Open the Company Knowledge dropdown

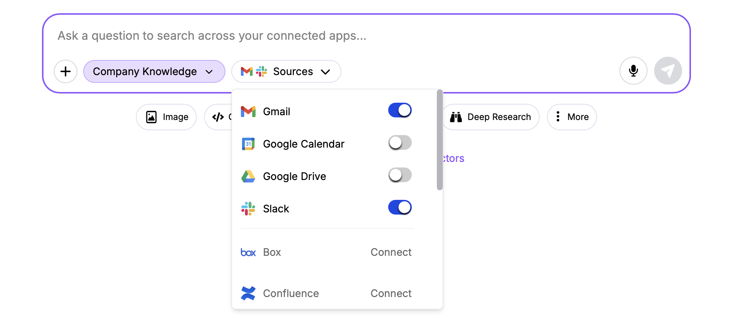point(154,71)
